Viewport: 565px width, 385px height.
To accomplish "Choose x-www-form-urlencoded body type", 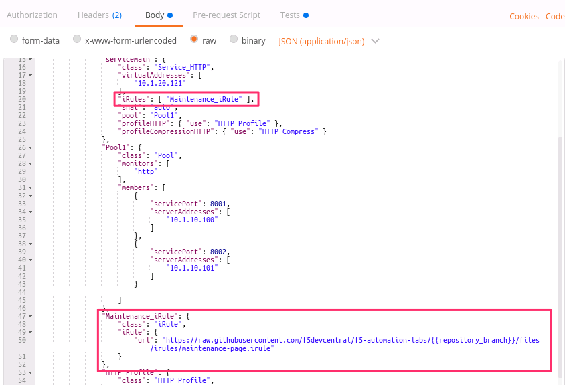I will point(77,39).
